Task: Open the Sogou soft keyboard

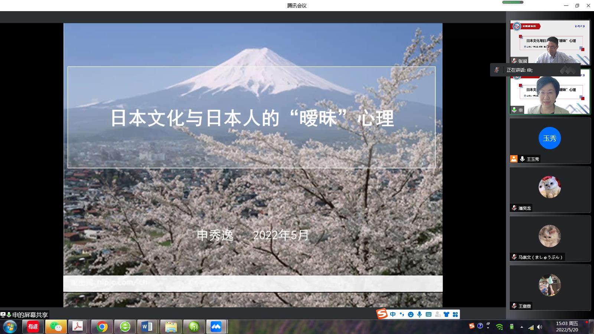Action: pos(428,314)
